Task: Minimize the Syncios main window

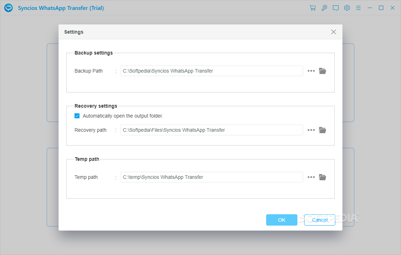Action: (370, 8)
